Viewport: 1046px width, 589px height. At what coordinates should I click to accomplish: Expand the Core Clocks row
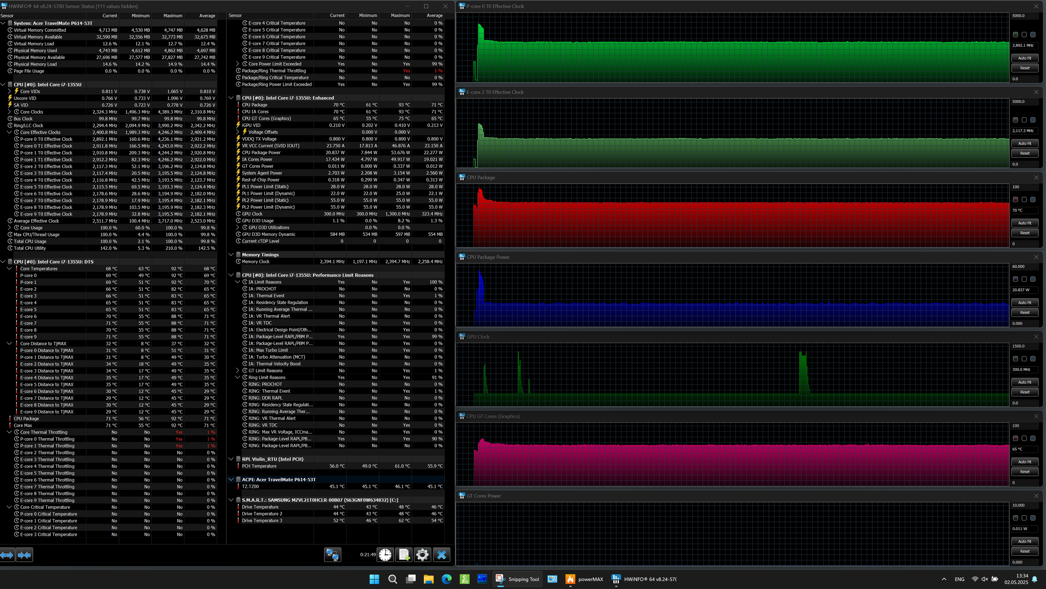point(9,112)
